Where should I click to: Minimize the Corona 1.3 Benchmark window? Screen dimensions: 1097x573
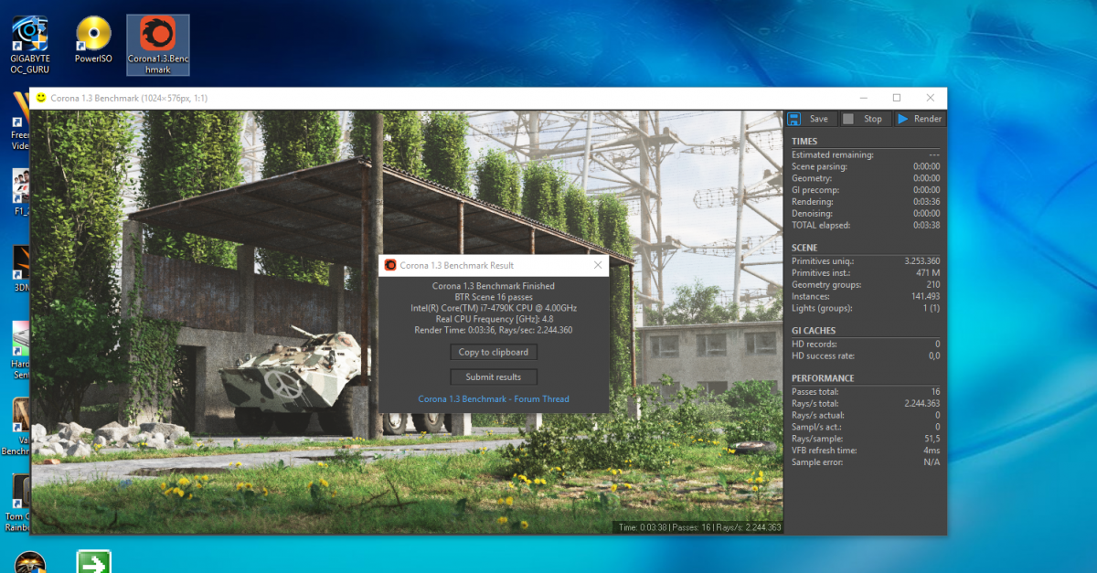(x=862, y=98)
